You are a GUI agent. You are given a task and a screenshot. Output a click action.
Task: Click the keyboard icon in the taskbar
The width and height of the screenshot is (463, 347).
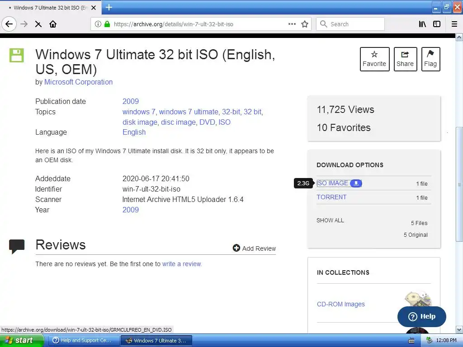click(411, 341)
